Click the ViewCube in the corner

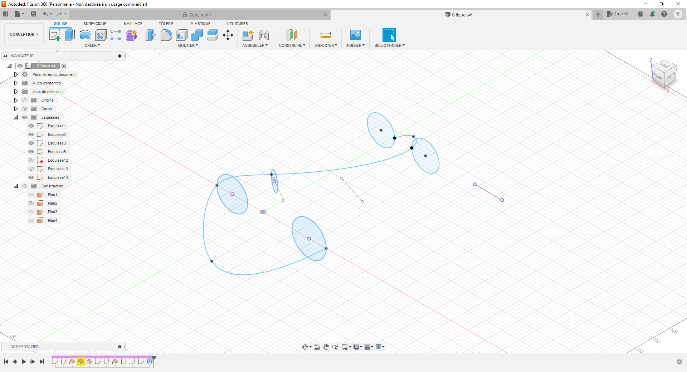coord(664,74)
